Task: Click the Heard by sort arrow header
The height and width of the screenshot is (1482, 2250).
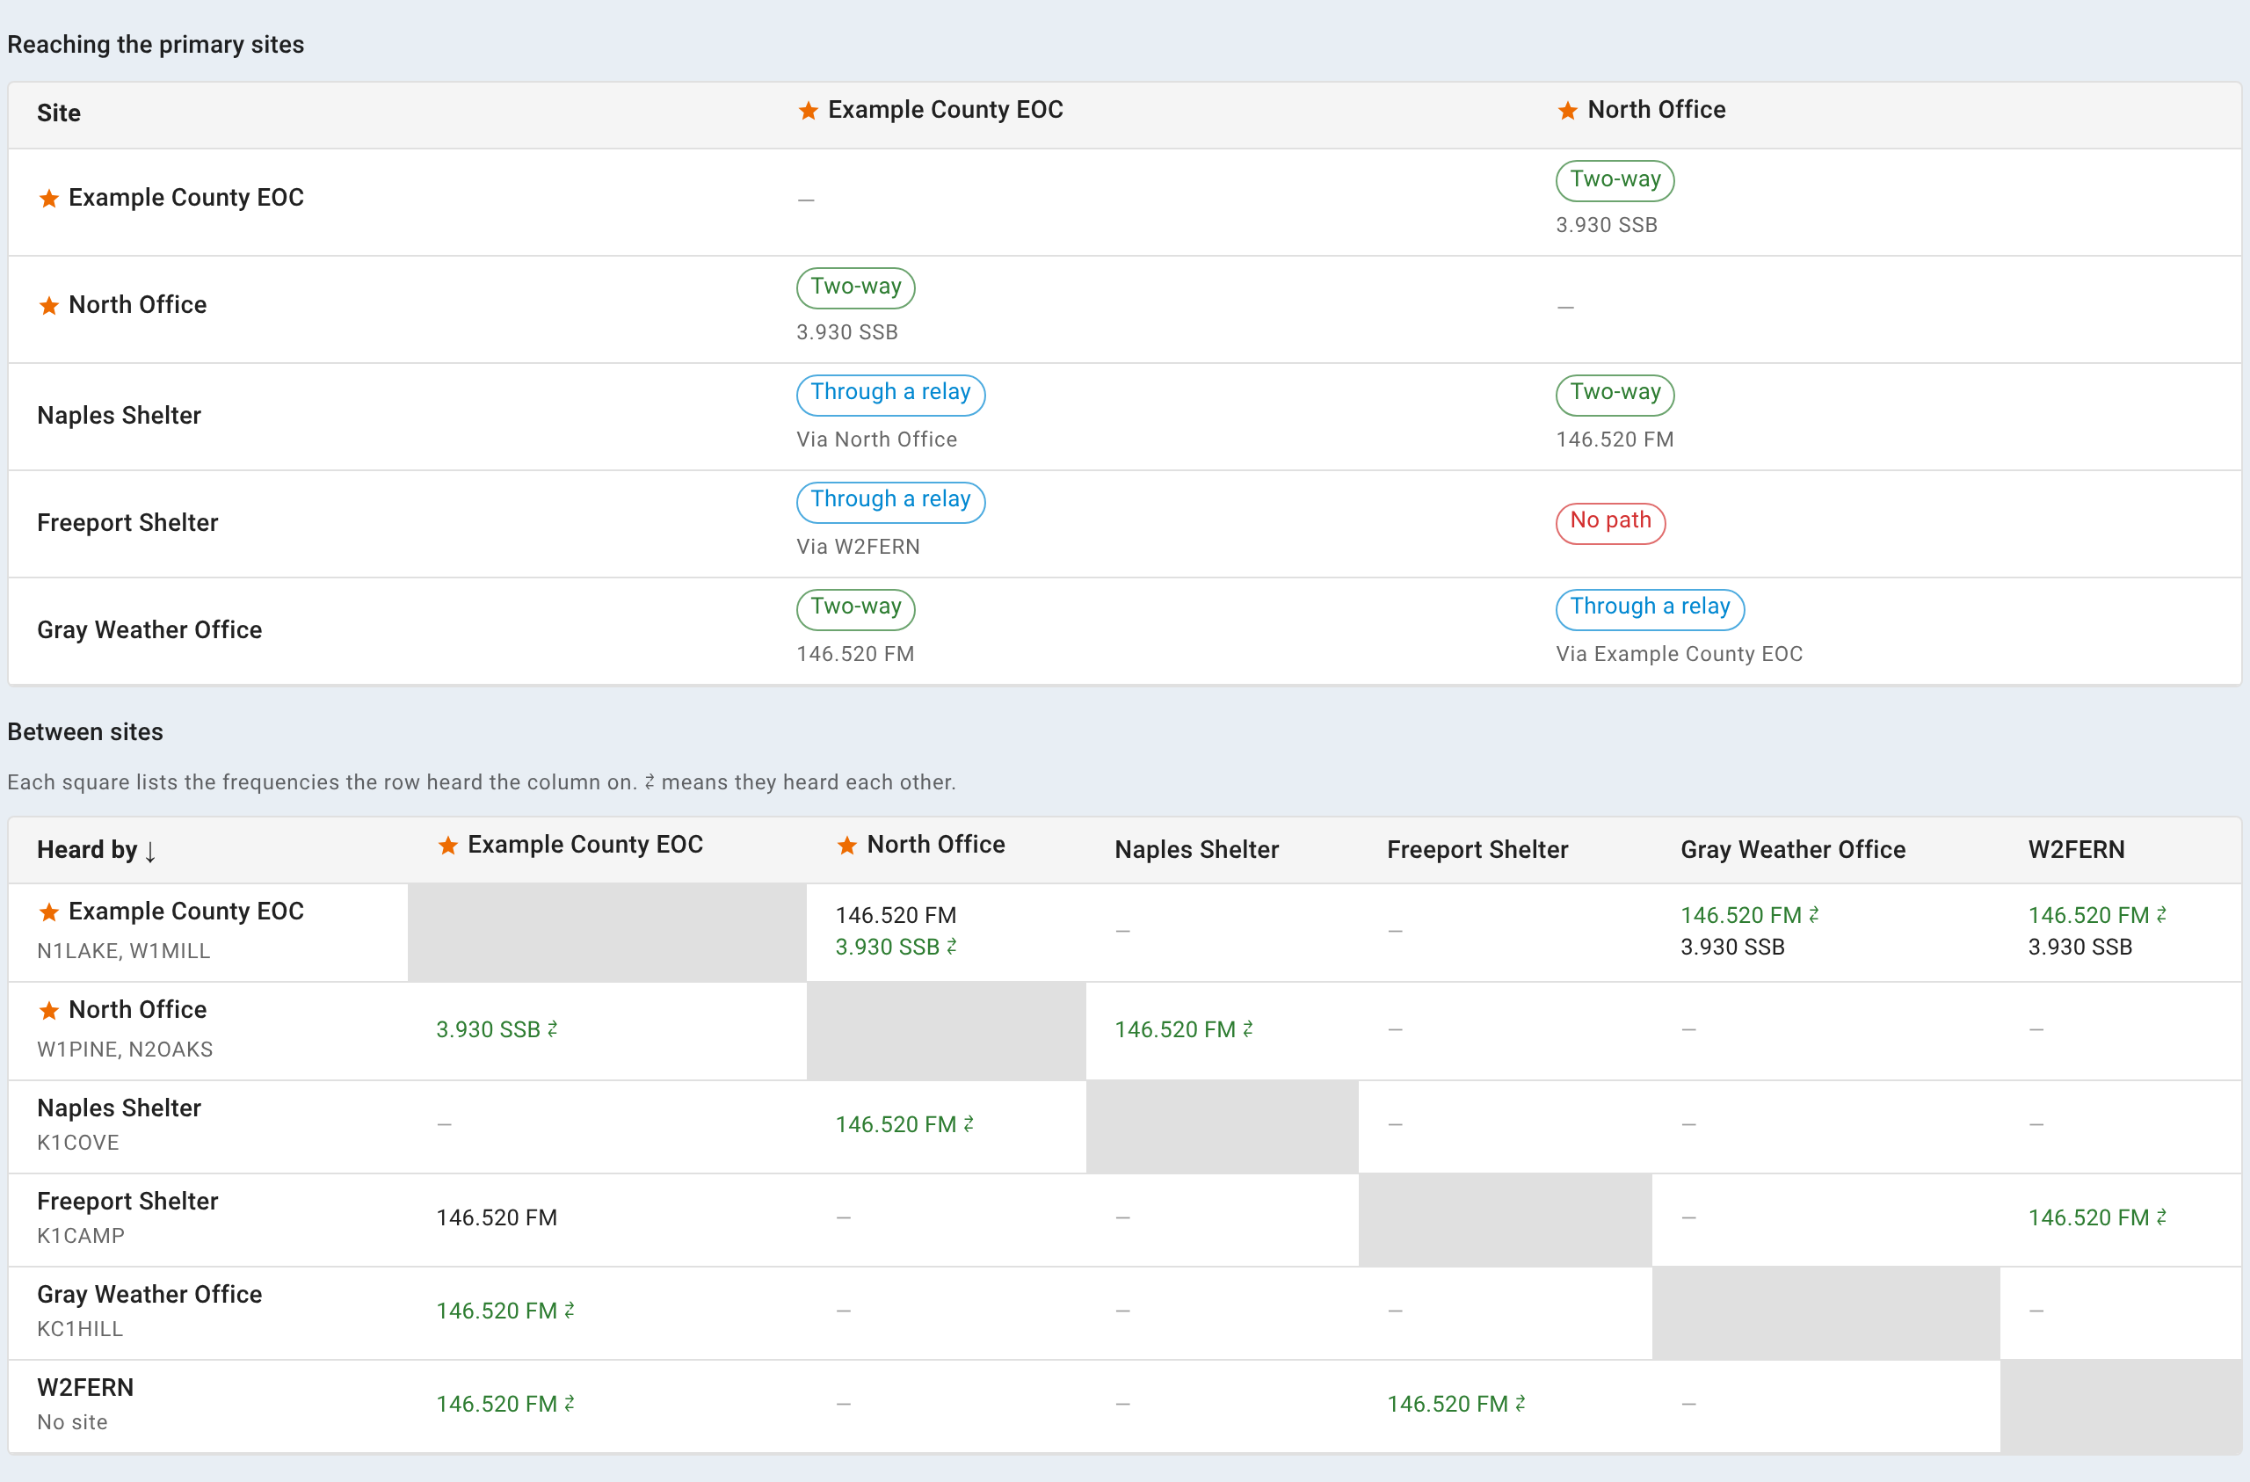Action: pyautogui.click(x=97, y=850)
